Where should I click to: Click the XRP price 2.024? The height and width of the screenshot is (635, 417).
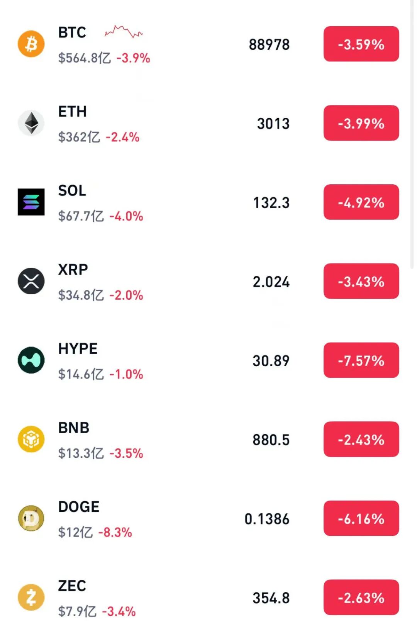[271, 282]
